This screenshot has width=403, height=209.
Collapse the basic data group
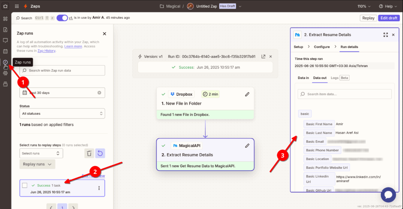305,114
